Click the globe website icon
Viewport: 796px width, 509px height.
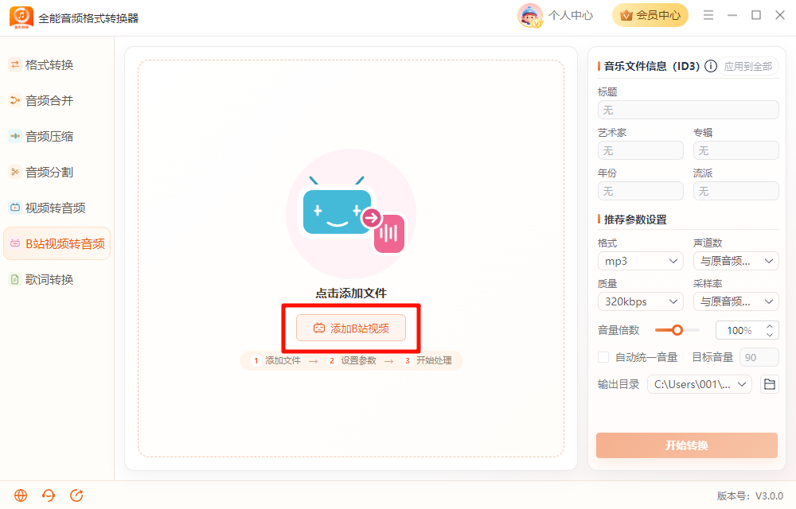21,495
